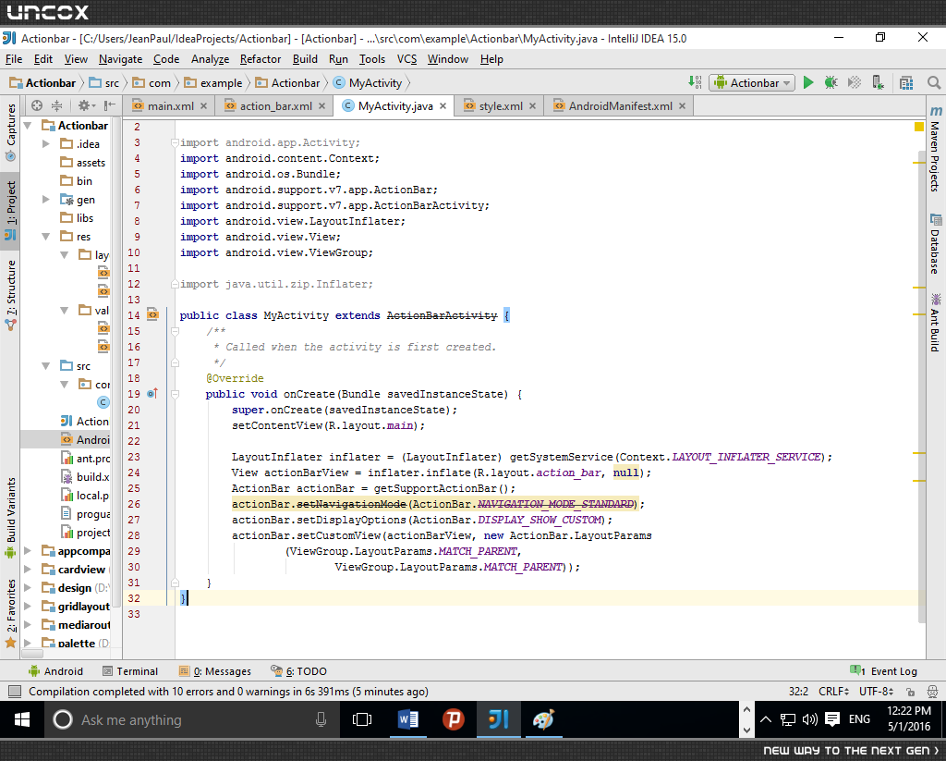This screenshot has width=946, height=761.
Task: Open the 2: Favorites tool window
Action: pyautogui.click(x=10, y=613)
